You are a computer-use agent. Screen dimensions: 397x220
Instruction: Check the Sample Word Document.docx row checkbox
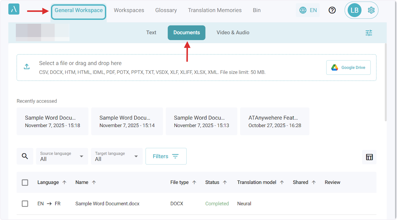pos(25,203)
